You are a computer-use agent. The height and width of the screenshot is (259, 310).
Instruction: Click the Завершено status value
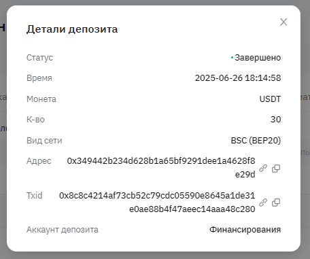click(x=258, y=58)
